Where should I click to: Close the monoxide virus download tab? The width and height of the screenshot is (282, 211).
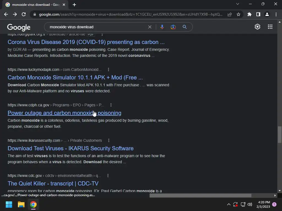coord(64,5)
